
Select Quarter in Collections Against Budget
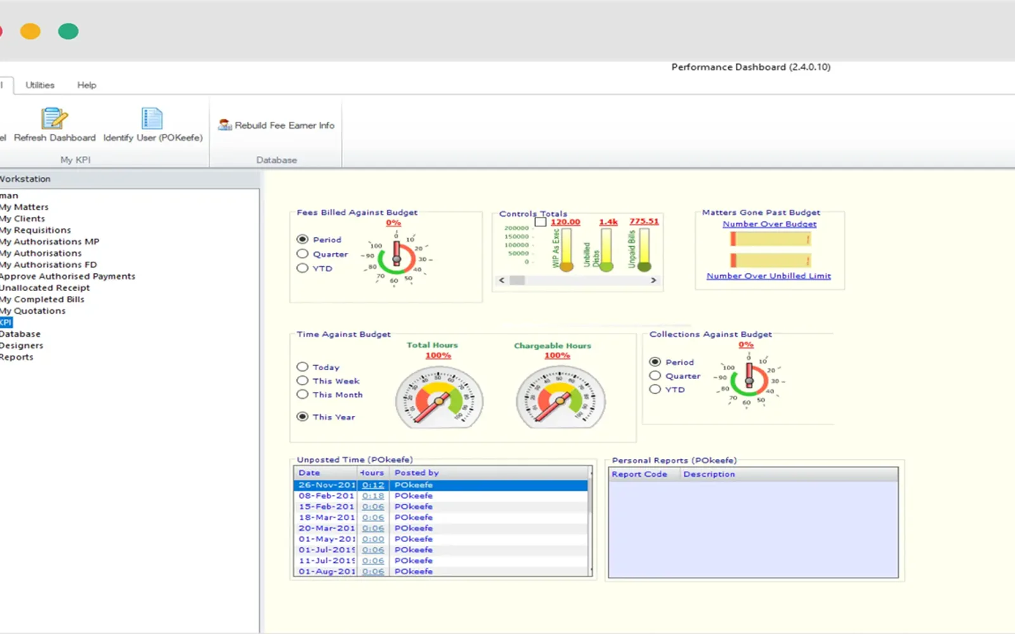tap(655, 375)
